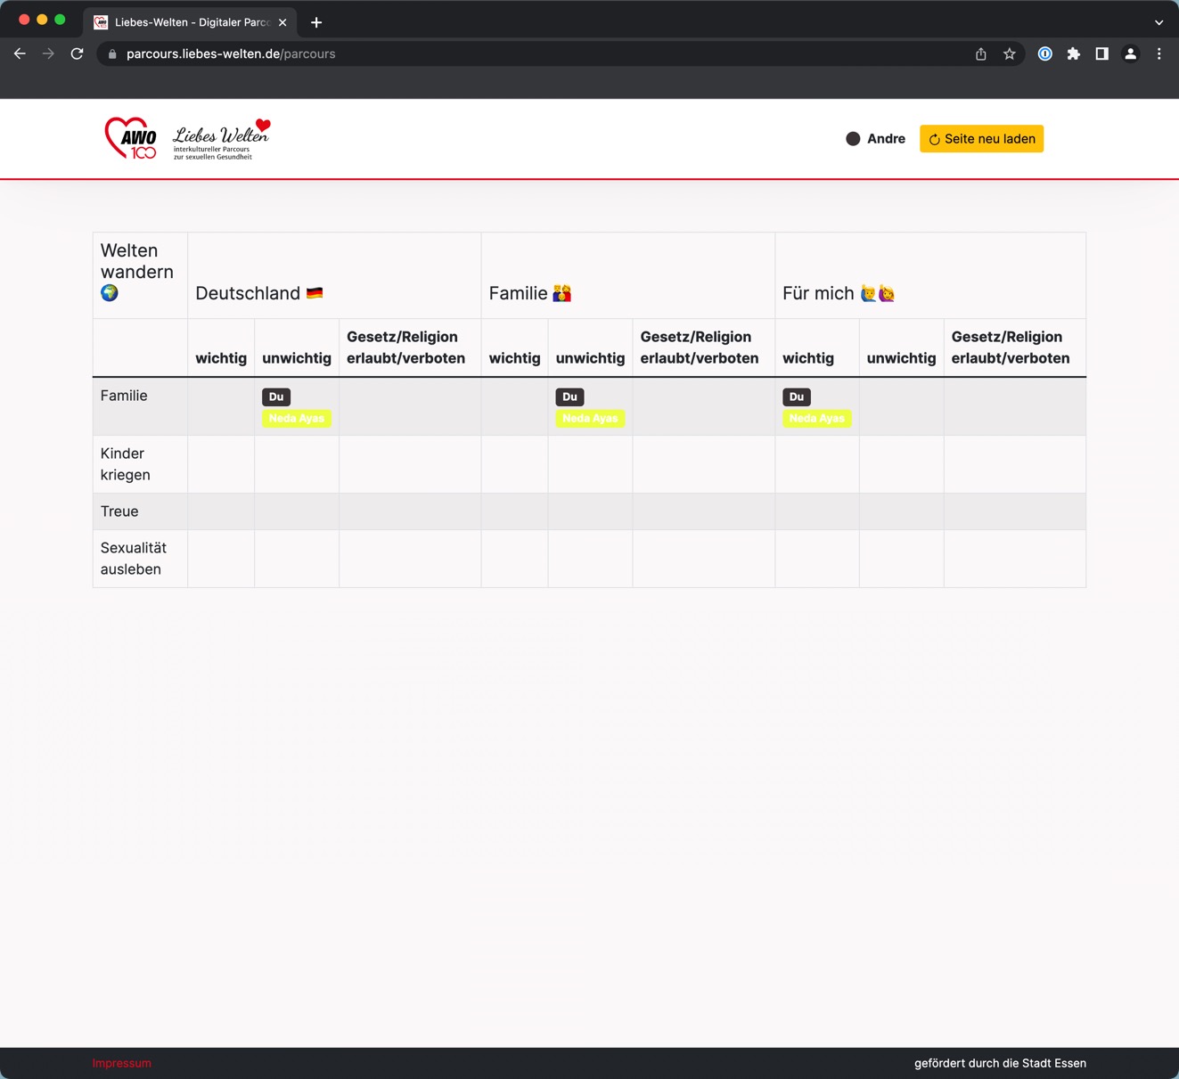
Task: Reload the page using browser refresh icon
Action: (x=78, y=54)
